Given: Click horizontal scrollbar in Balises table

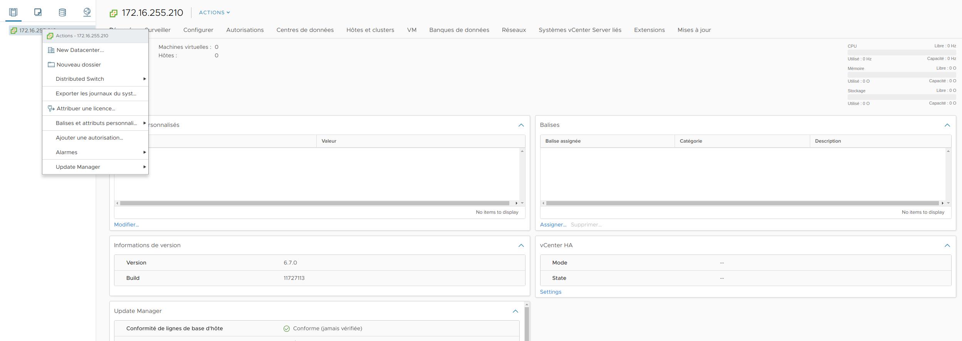Looking at the screenshot, I should (x=742, y=203).
